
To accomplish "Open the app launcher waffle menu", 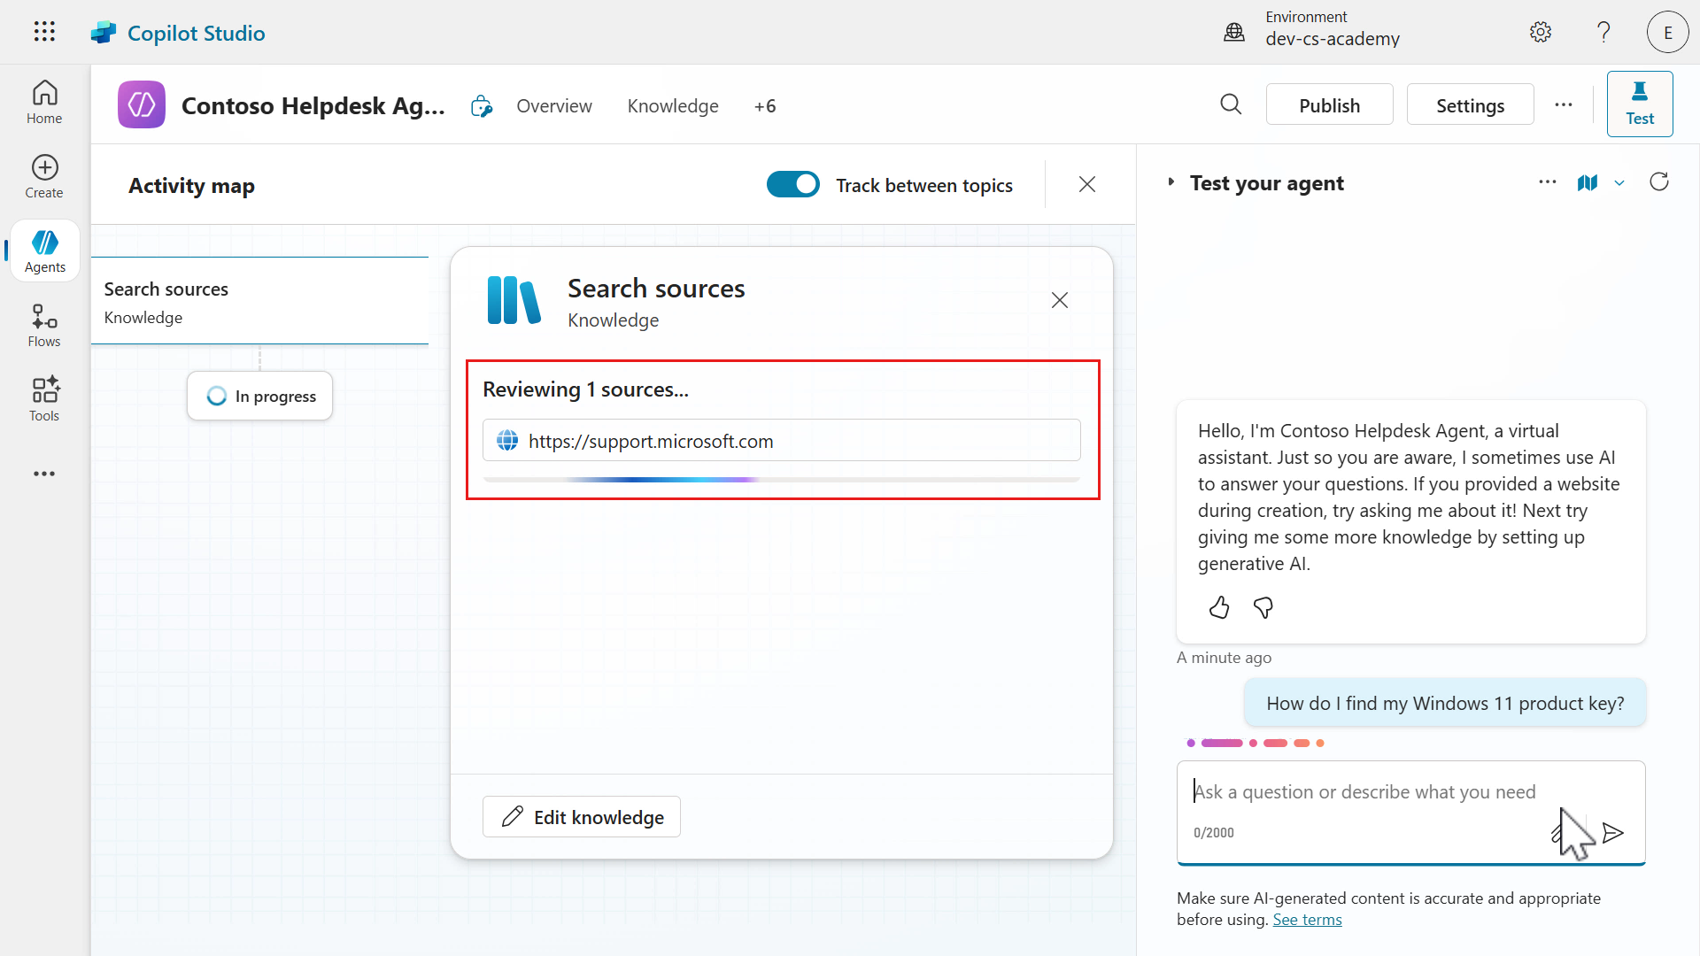I will pyautogui.click(x=44, y=32).
